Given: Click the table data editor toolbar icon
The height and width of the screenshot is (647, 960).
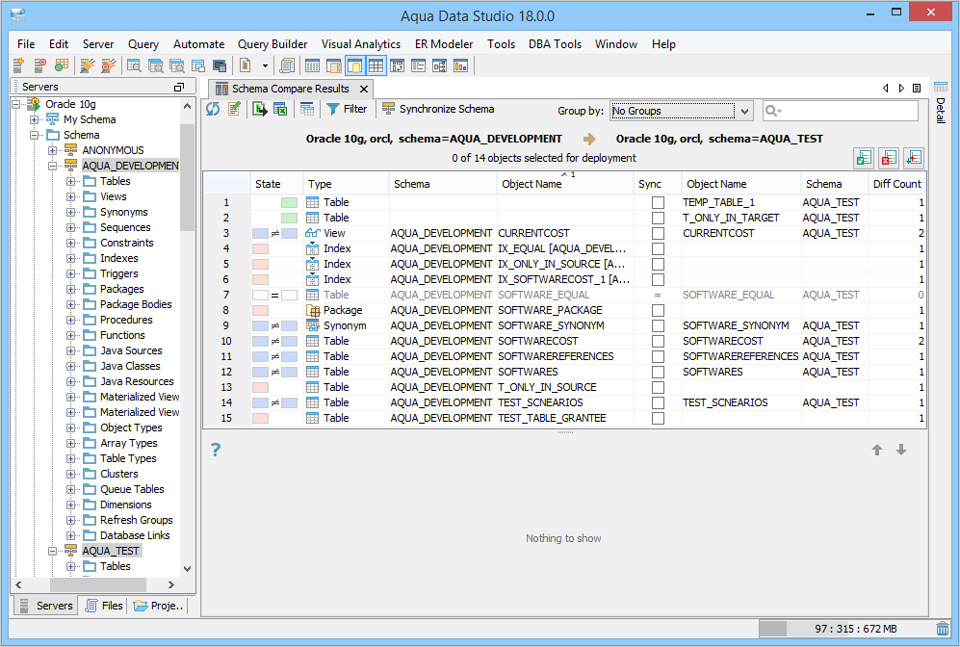Looking at the screenshot, I should (x=312, y=65).
